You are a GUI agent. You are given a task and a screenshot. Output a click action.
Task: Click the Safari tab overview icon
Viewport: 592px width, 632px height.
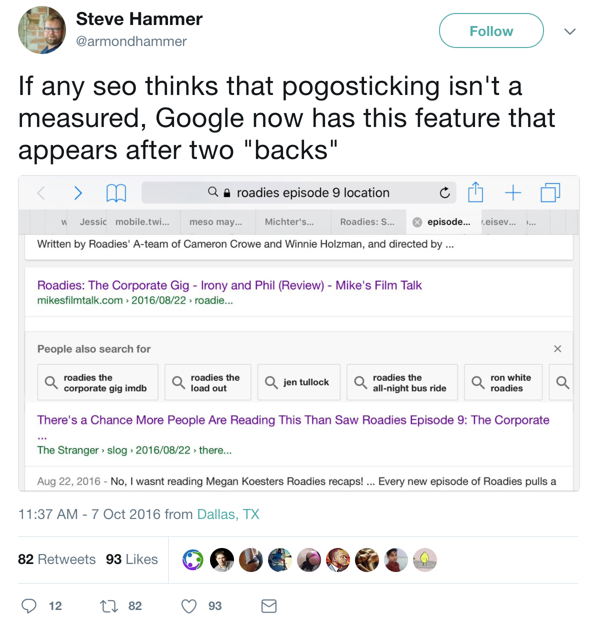(x=550, y=192)
